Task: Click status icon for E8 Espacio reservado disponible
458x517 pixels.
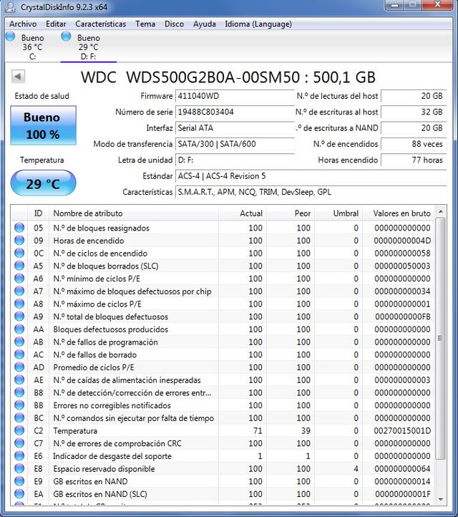Action: click(x=19, y=468)
